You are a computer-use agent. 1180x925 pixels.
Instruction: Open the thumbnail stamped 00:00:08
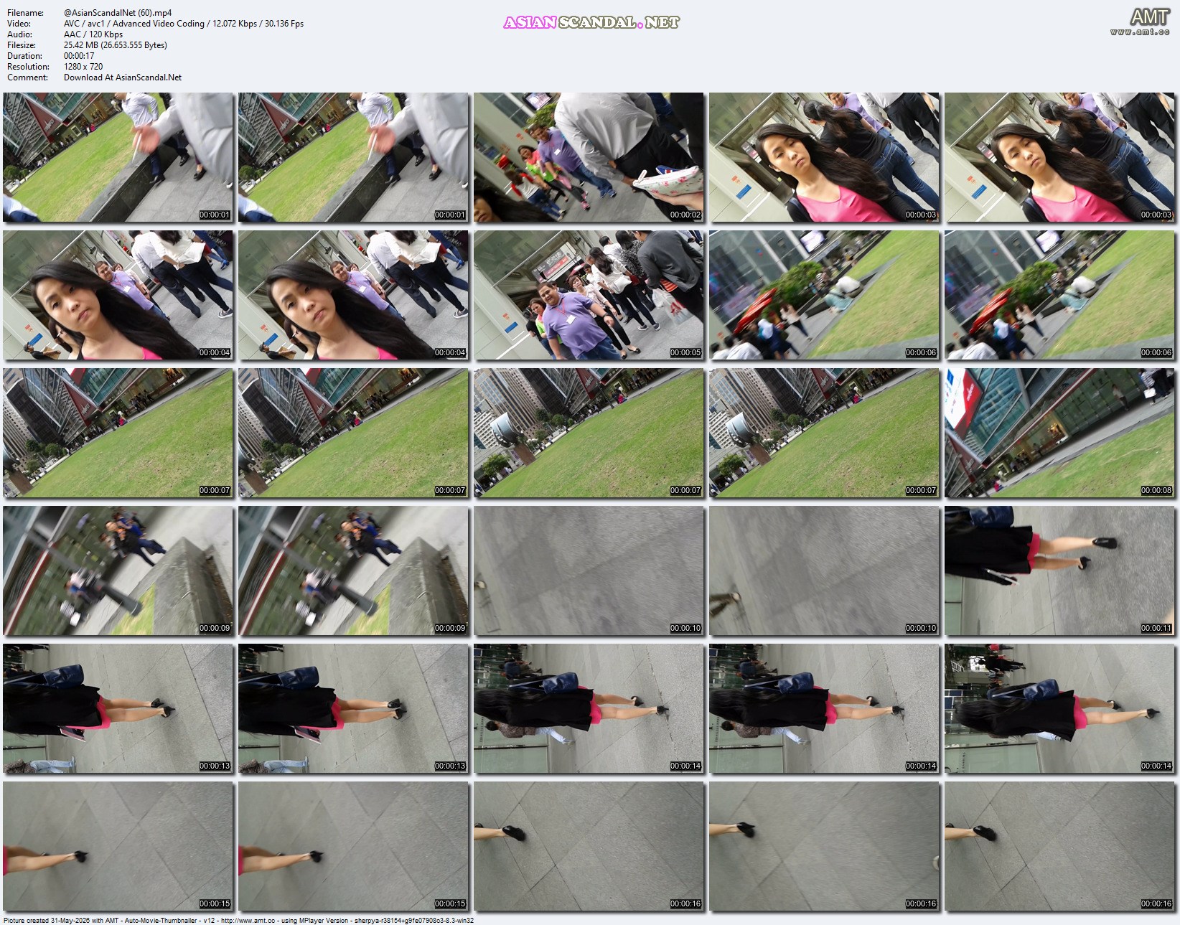click(x=1059, y=433)
